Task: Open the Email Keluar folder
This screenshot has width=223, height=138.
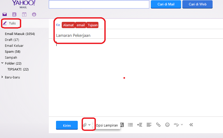Action: tap(14, 46)
